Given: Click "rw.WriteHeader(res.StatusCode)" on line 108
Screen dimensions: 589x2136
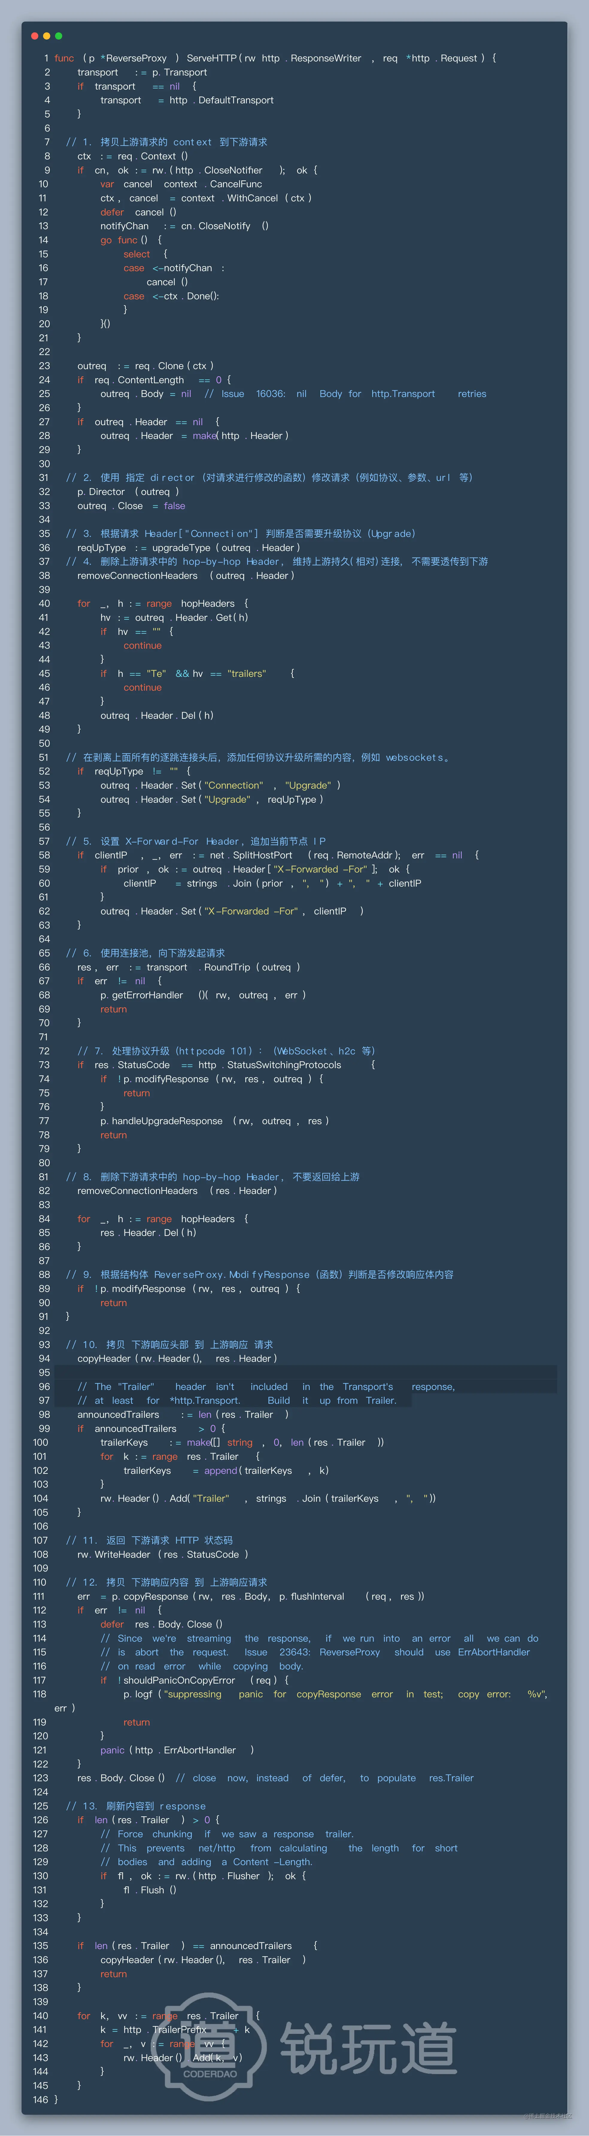Looking at the screenshot, I should pos(163,1555).
